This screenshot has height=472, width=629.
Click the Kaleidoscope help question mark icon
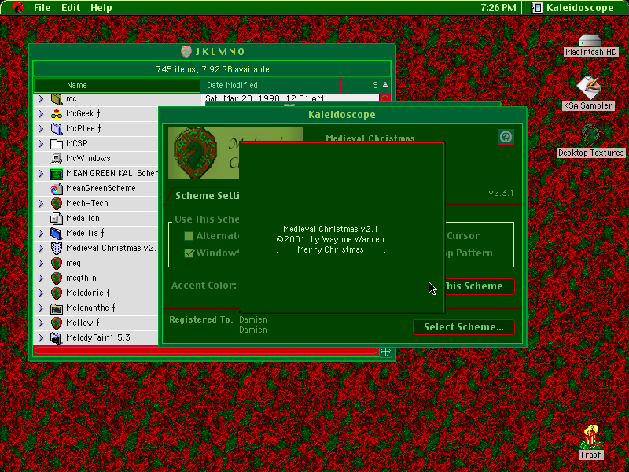point(506,137)
